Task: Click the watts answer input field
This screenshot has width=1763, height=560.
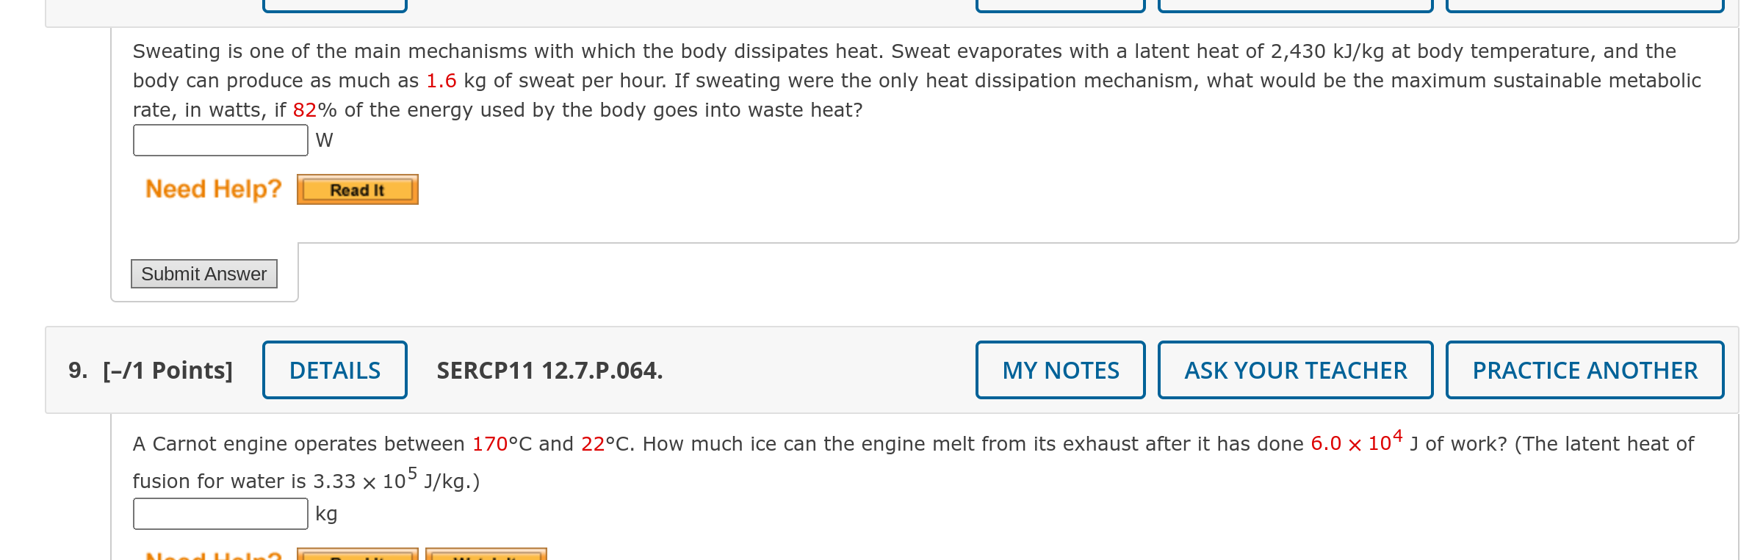Action: click(220, 139)
